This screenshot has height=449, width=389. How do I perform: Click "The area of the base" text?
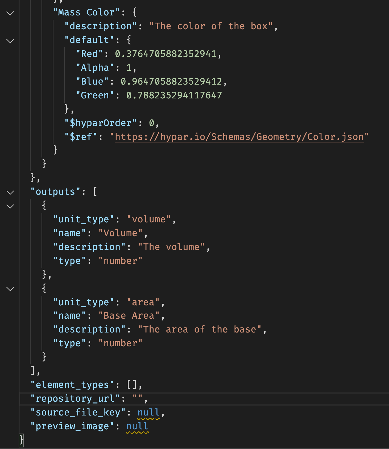tap(200, 329)
